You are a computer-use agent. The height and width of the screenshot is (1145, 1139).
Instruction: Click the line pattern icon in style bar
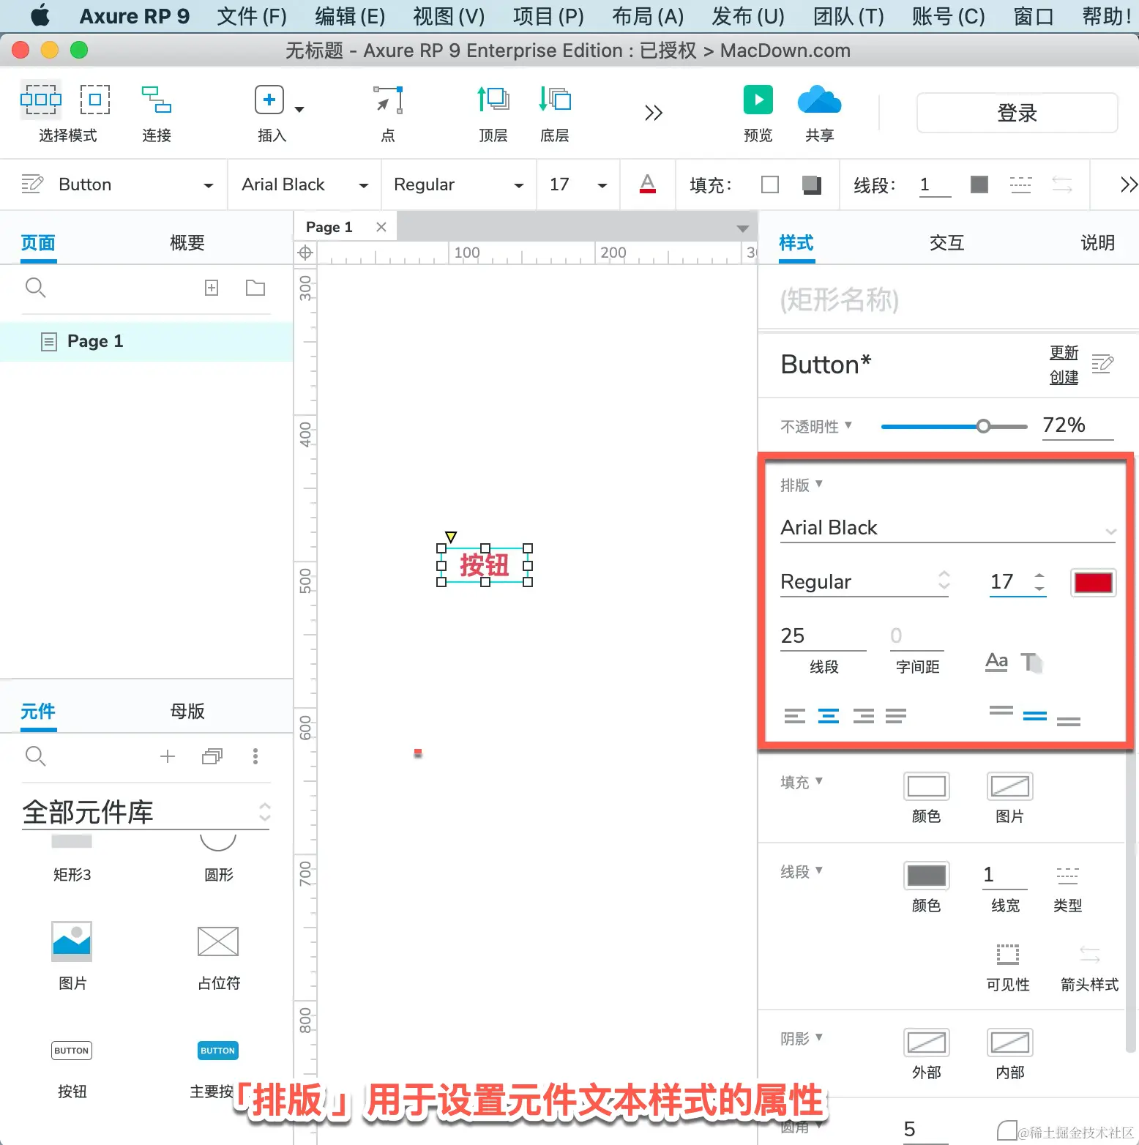click(x=1020, y=184)
